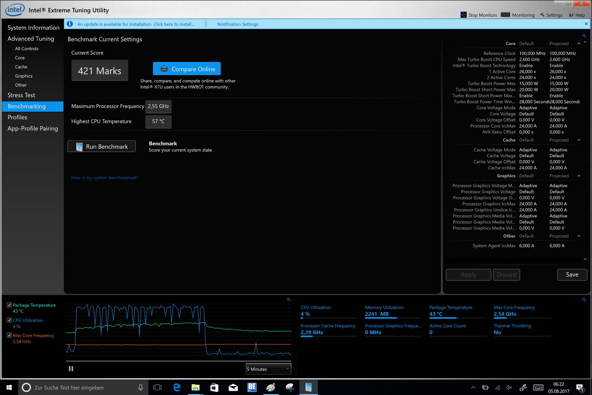This screenshot has height=395, width=592.
Task: Open Action Center notifications
Action: coord(580,388)
